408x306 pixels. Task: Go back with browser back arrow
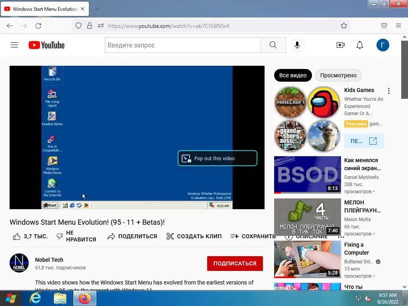10,25
